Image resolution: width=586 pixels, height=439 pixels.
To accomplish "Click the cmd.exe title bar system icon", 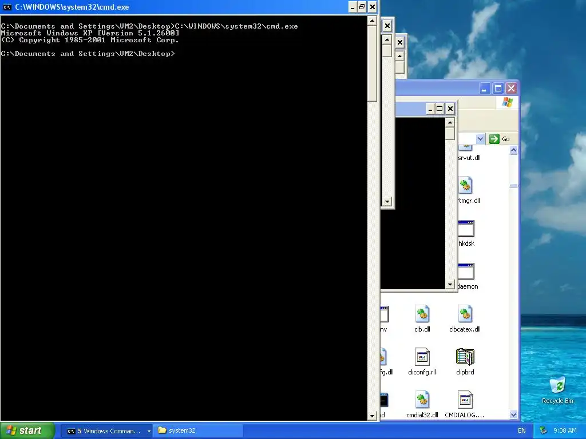I will click(x=7, y=7).
